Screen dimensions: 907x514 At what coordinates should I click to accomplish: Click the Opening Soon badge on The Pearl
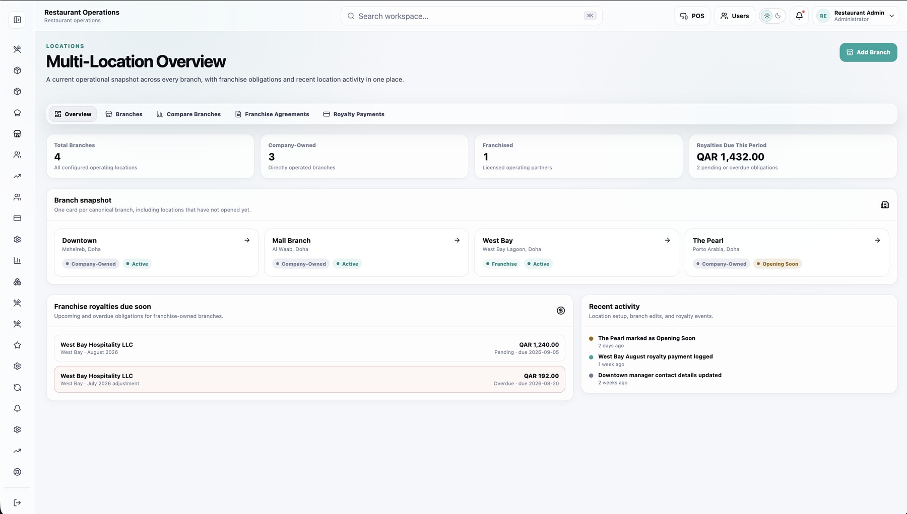[x=778, y=264]
